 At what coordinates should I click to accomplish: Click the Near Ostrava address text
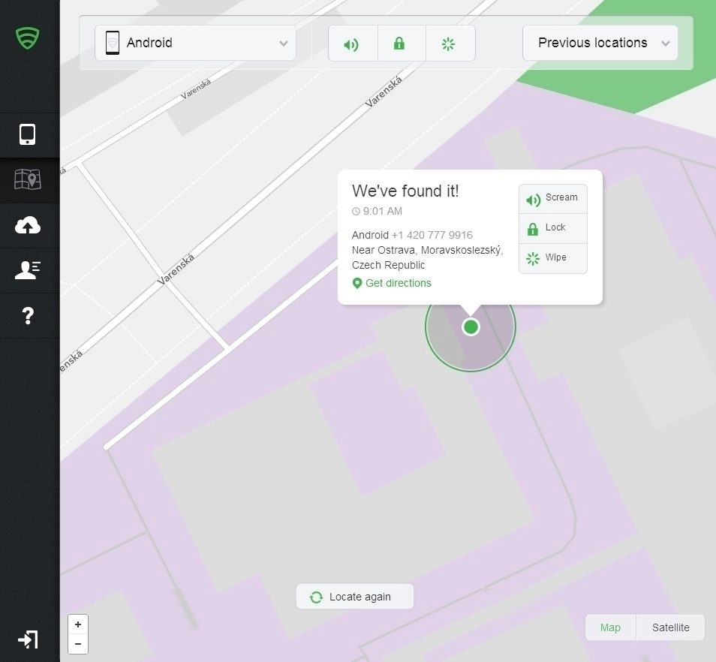[x=427, y=257]
